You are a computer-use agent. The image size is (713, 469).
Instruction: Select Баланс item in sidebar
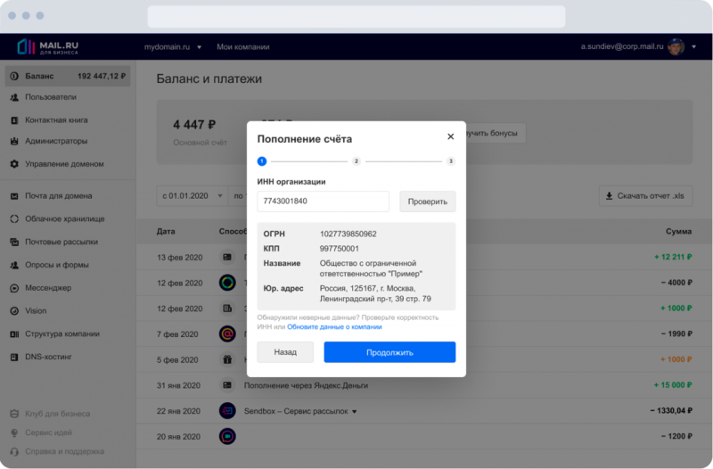(x=67, y=77)
